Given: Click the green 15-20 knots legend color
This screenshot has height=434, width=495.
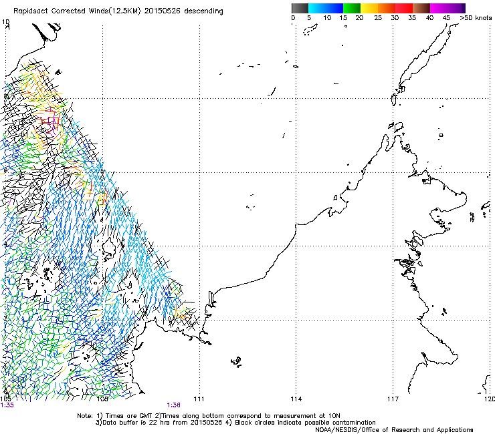Looking at the screenshot, I should tap(352, 8).
